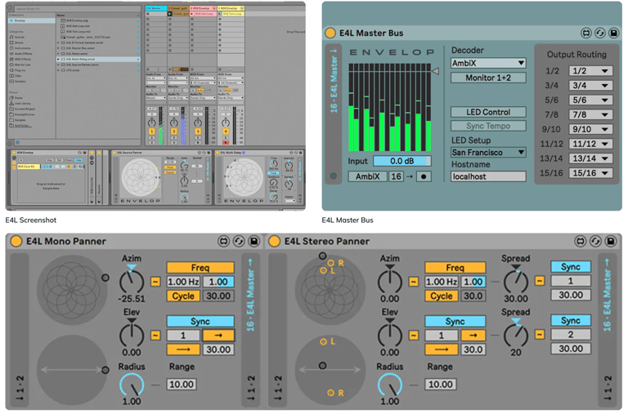628x414 pixels.
Task: Open the 9/10 output routing dropdown
Action: [590, 129]
